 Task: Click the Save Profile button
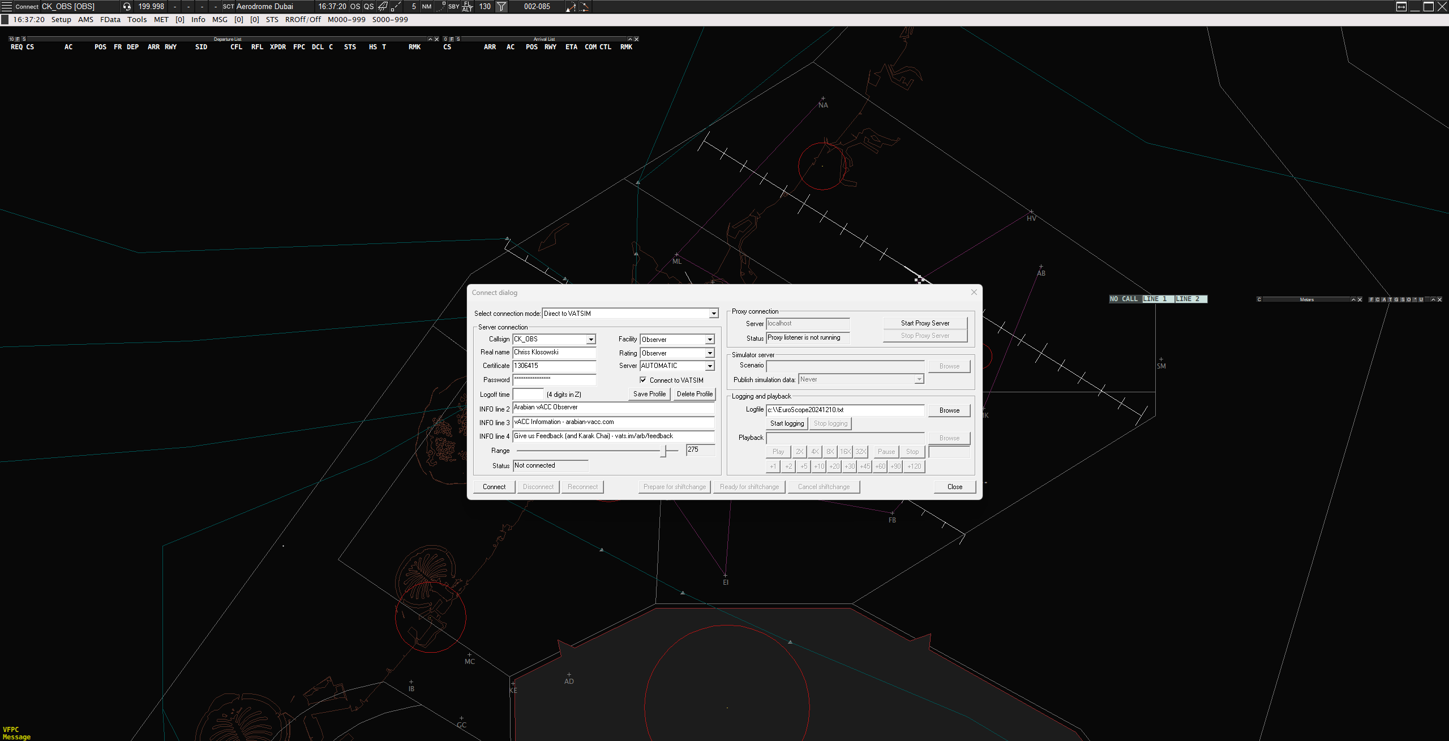[649, 394]
